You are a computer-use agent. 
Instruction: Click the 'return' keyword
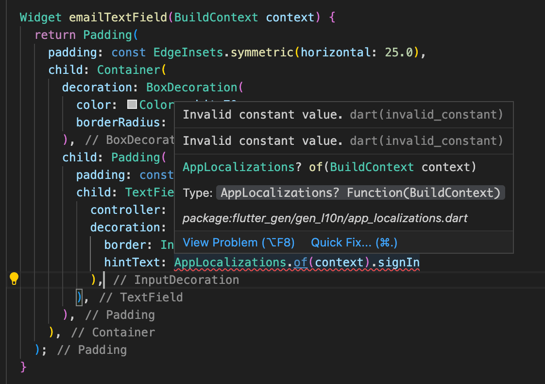click(55, 35)
